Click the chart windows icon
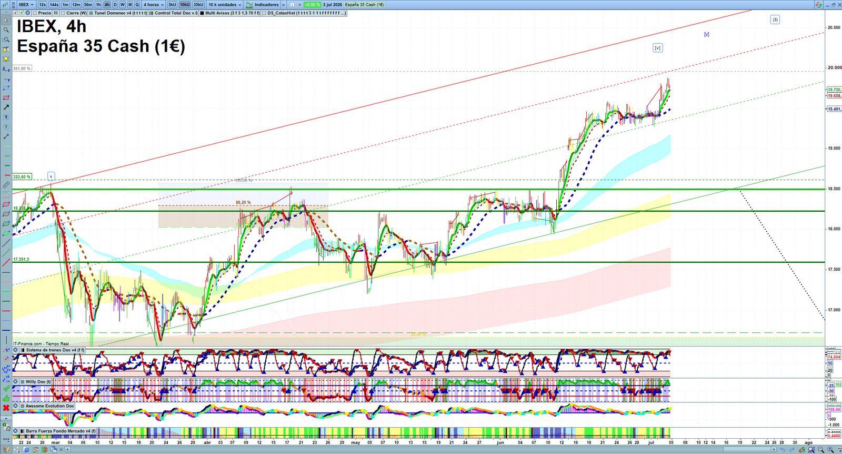 [54, 450]
